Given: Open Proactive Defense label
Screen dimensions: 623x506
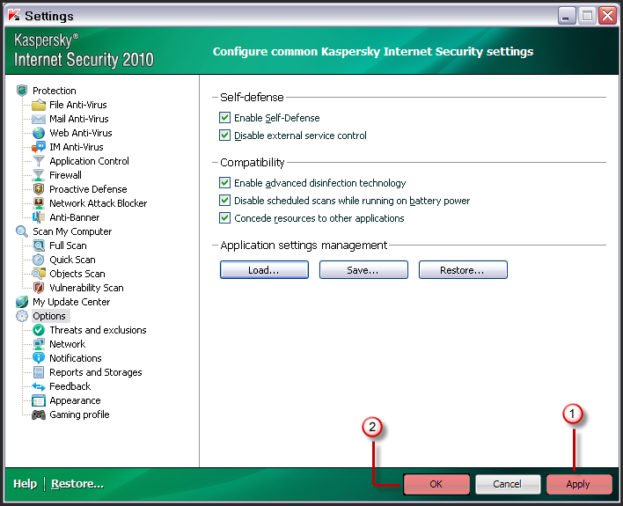Looking at the screenshot, I should [x=88, y=189].
